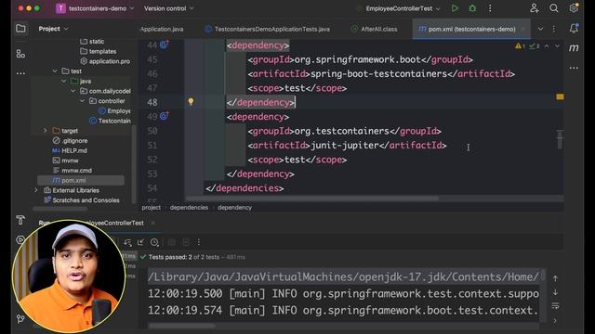
Task: Open testcontainers-demo project dropdown
Action: (x=95, y=8)
